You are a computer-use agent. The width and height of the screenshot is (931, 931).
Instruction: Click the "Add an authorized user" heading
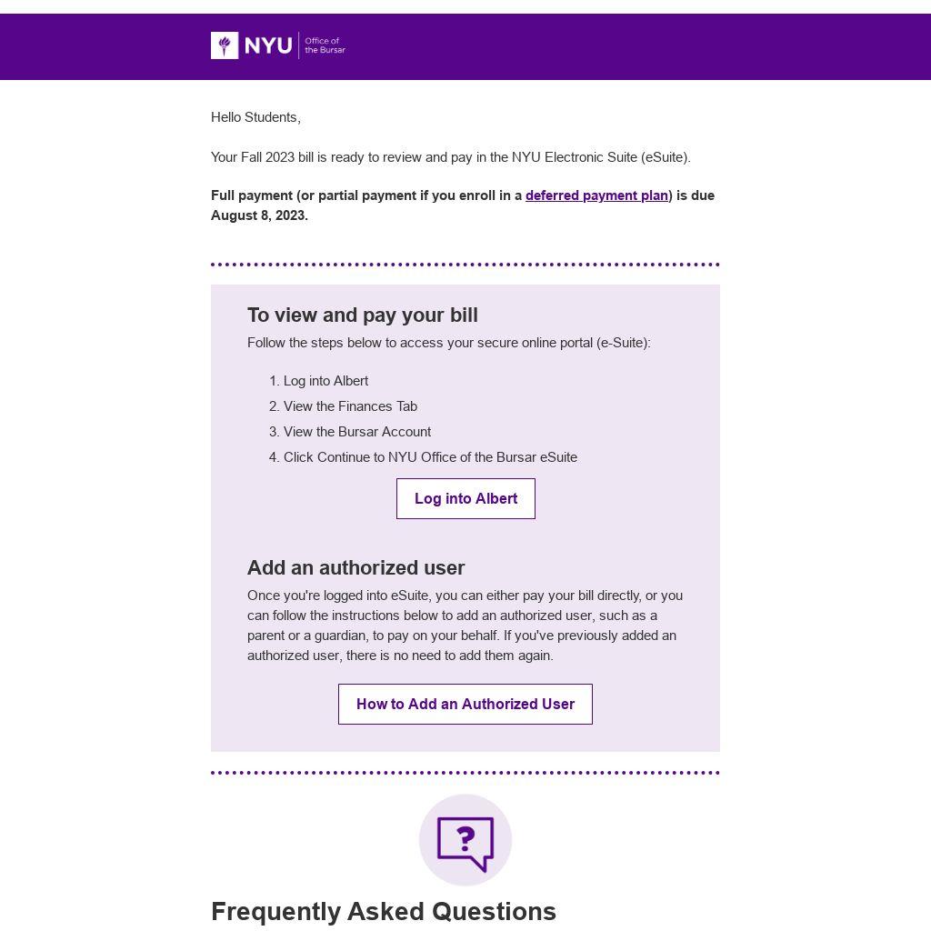click(356, 567)
